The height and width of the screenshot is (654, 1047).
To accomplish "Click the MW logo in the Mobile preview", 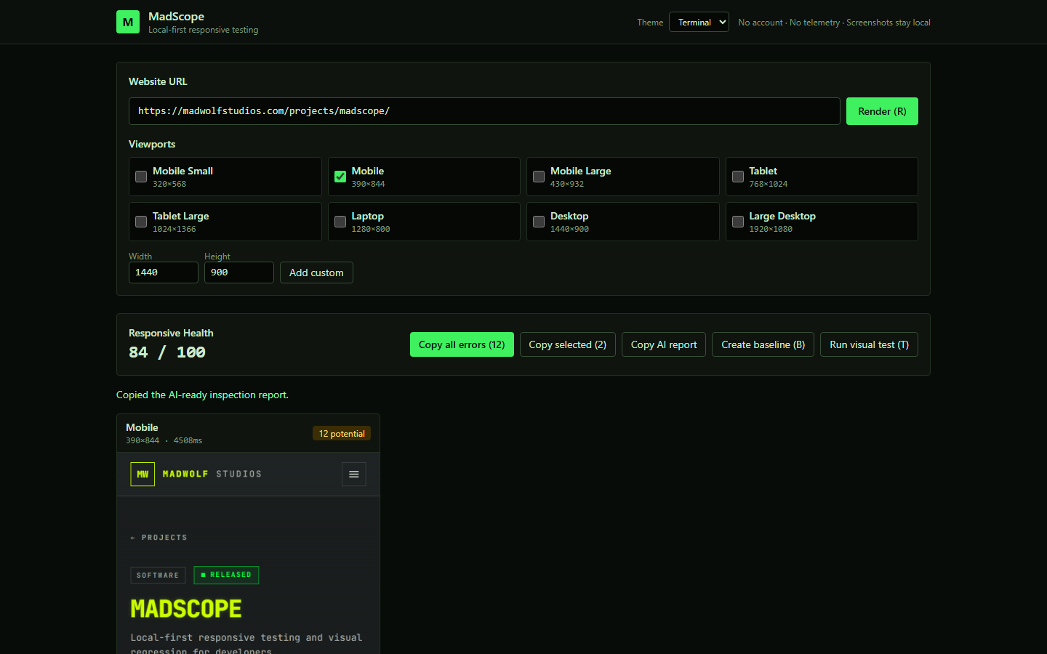I will 143,475.
